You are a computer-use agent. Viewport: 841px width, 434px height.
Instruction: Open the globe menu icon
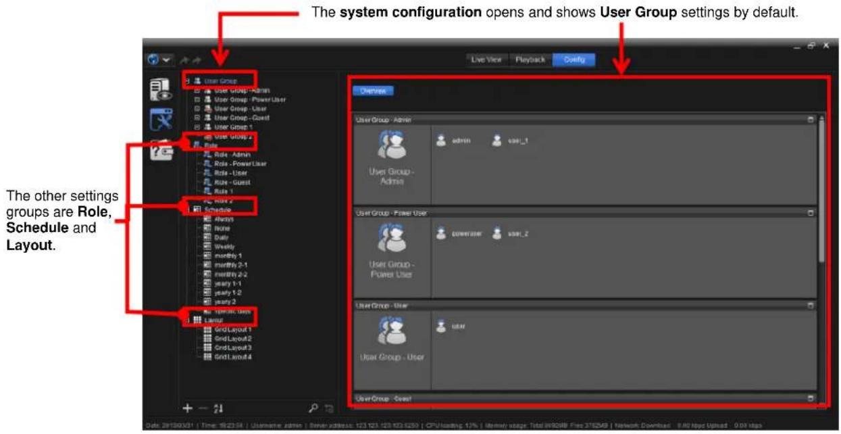[x=153, y=59]
